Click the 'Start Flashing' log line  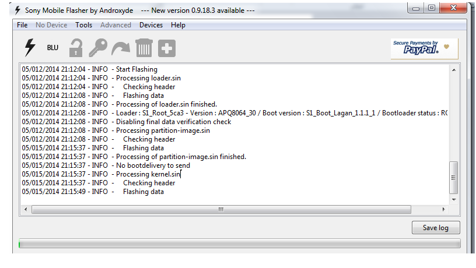pos(90,69)
